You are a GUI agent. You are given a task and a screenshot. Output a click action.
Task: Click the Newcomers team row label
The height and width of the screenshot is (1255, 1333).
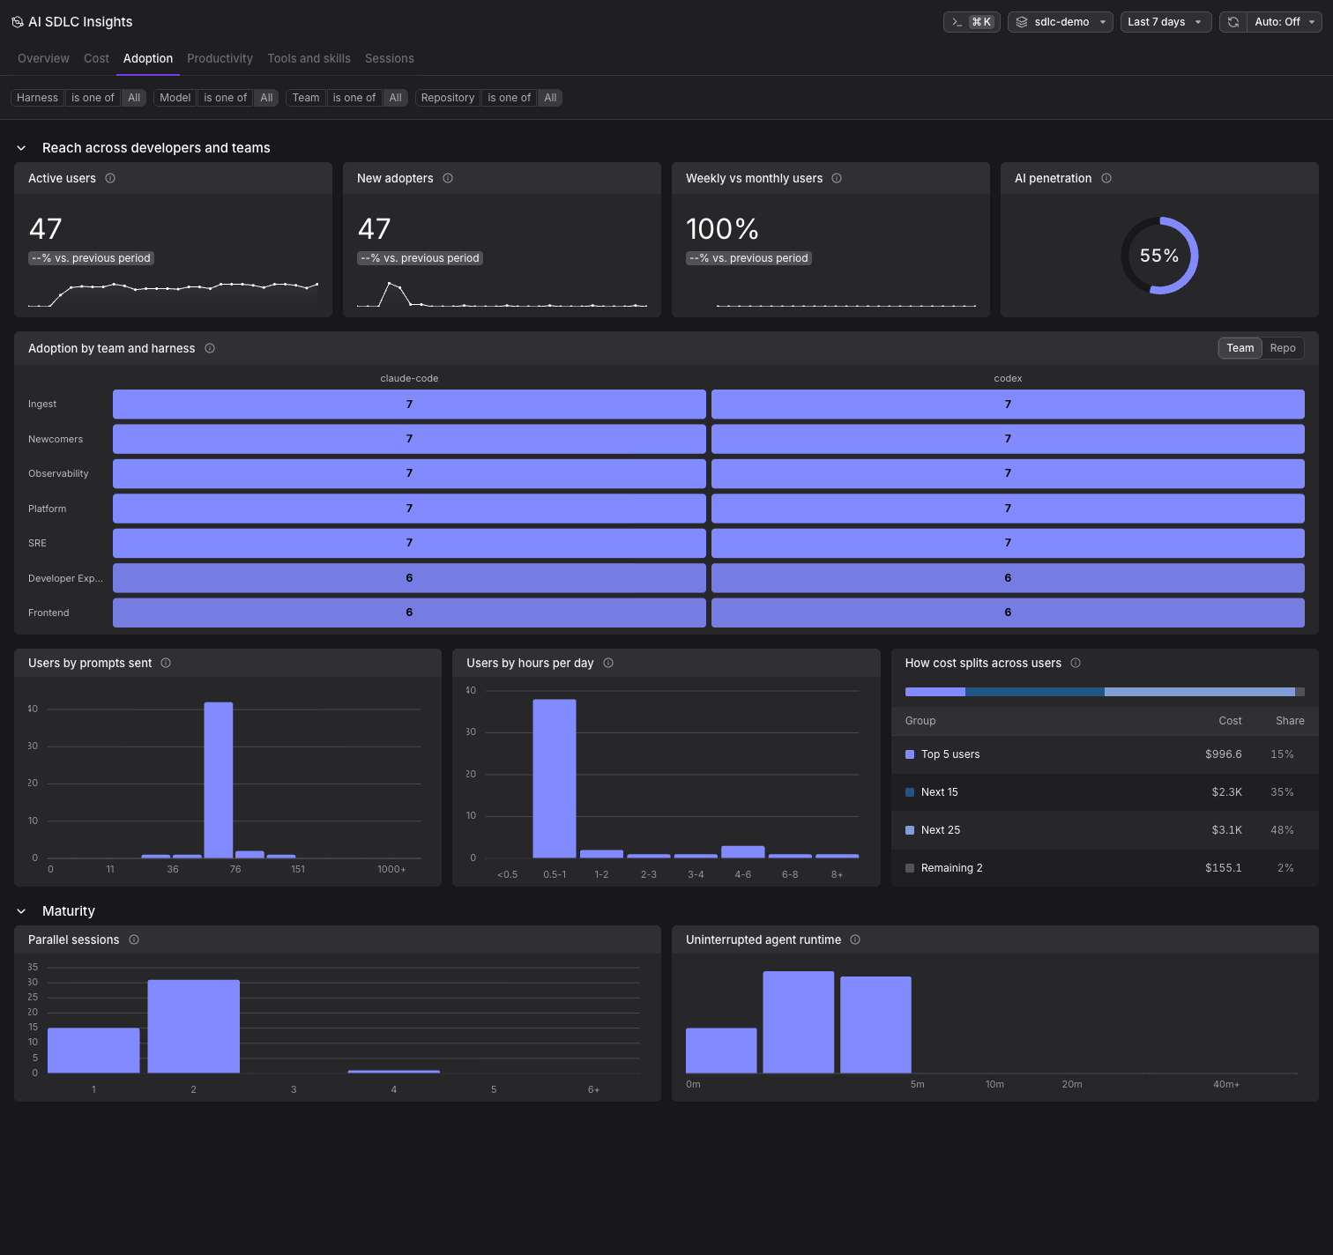(56, 439)
